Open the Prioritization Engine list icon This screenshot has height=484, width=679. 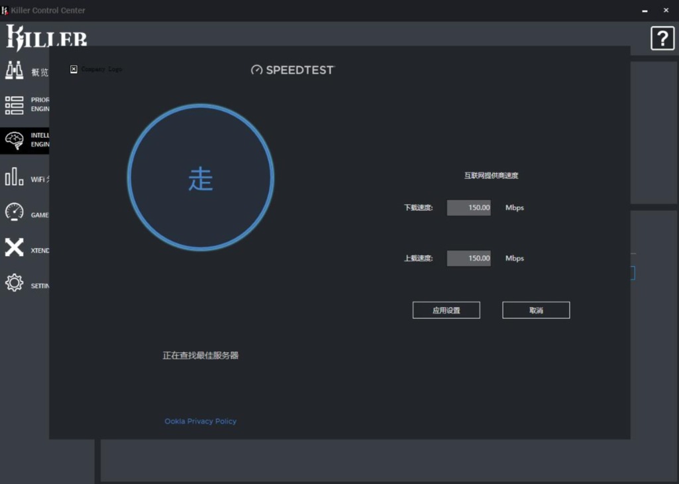[x=15, y=105]
